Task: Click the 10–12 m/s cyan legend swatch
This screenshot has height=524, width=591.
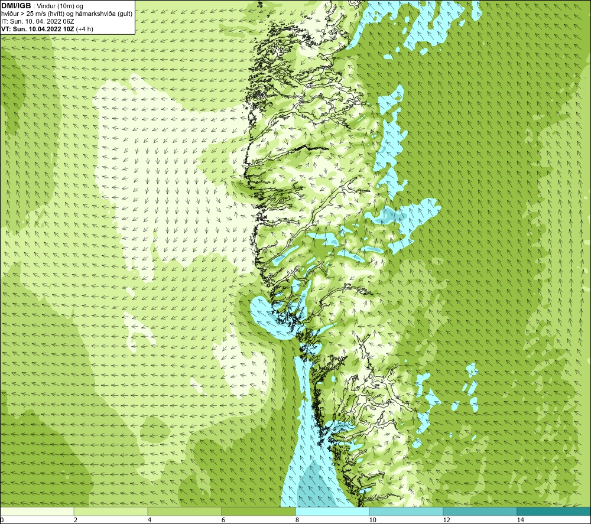Action: click(406, 512)
